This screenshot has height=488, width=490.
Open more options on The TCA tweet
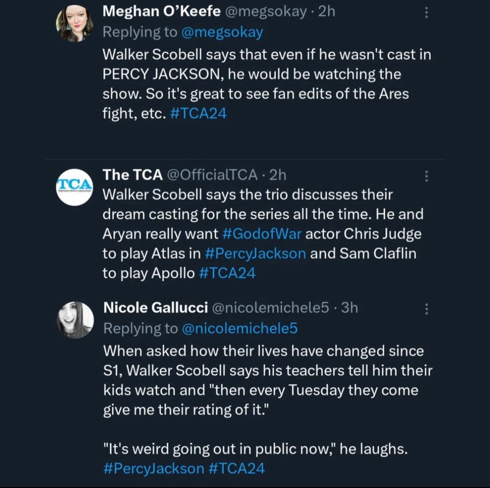(427, 175)
